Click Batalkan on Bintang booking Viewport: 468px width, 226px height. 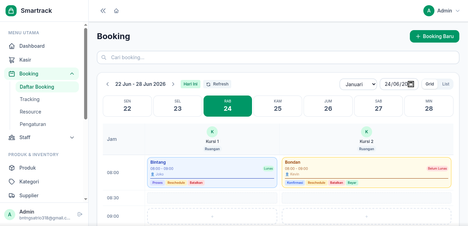(x=196, y=183)
